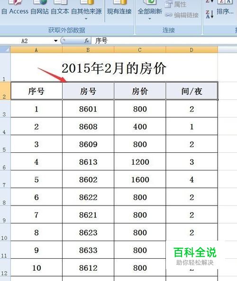The width and height of the screenshot is (237, 281).
Task: Click room number cell 8609
Action: point(88,144)
